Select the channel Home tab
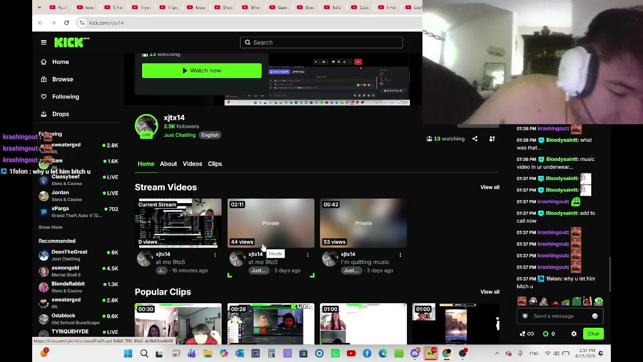 (x=146, y=164)
